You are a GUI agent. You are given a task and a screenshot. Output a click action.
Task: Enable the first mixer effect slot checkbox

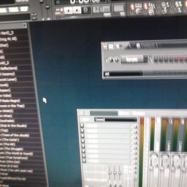tap(82, 126)
